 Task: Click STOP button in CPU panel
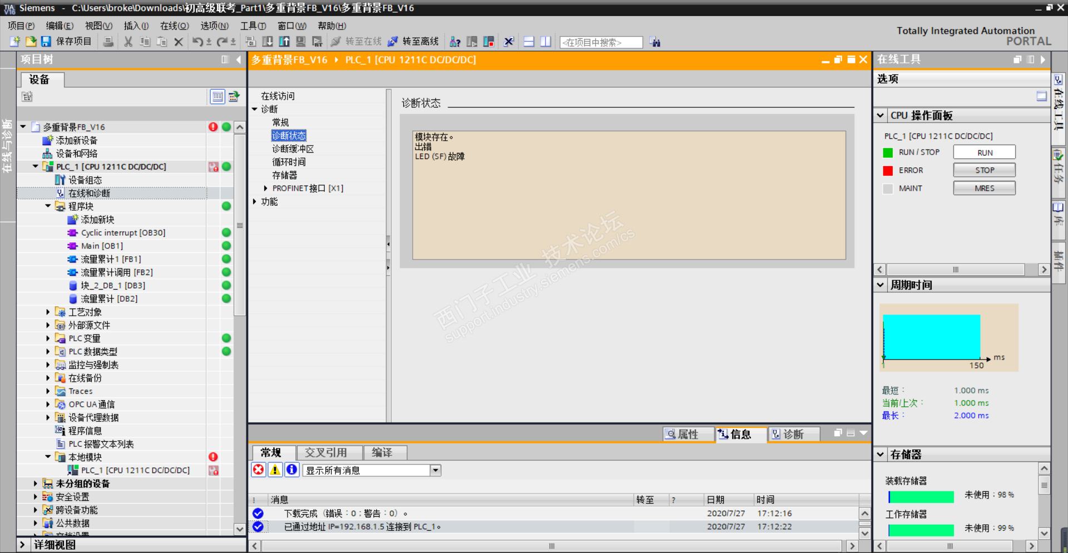click(985, 170)
